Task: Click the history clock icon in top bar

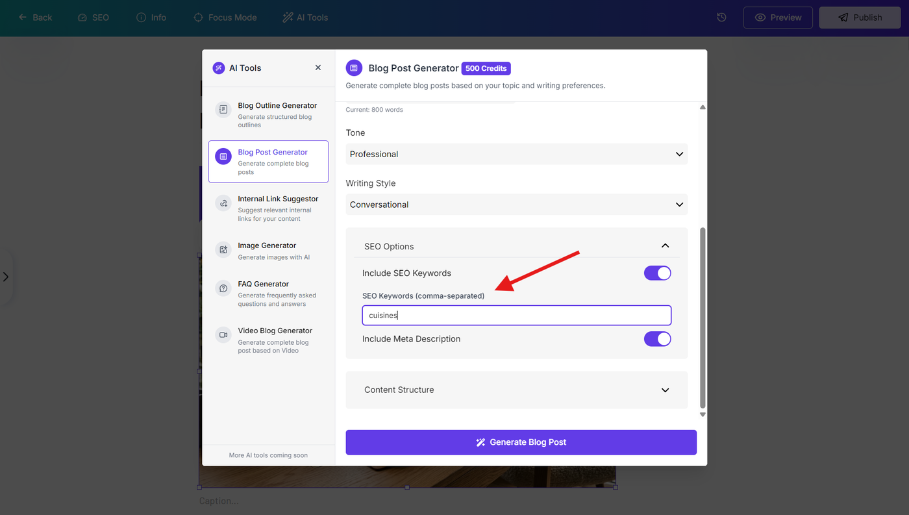Action: (x=721, y=18)
